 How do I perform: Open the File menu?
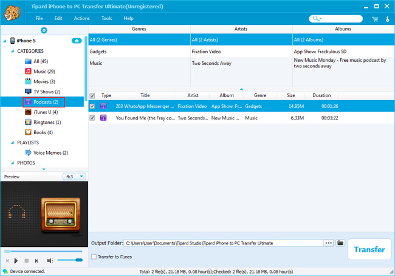[x=39, y=18]
